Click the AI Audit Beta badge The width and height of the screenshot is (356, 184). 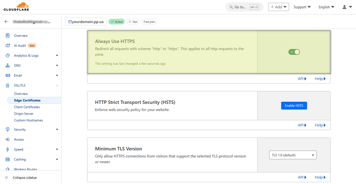(32, 46)
